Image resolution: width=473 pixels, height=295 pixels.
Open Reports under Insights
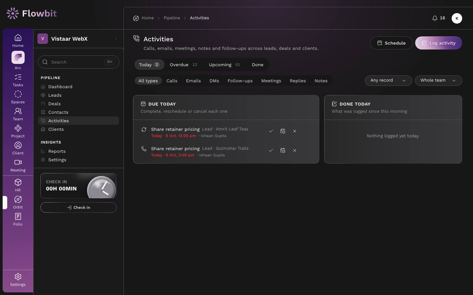[x=79, y=151]
